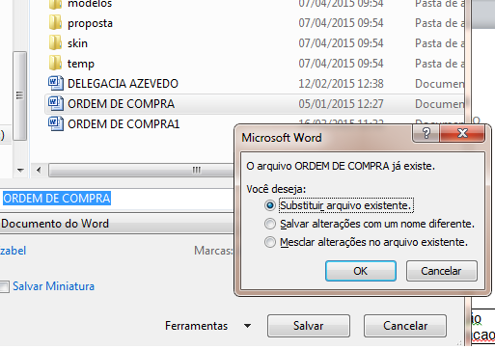Select Substituir arquivo existente option

pyautogui.click(x=269, y=205)
